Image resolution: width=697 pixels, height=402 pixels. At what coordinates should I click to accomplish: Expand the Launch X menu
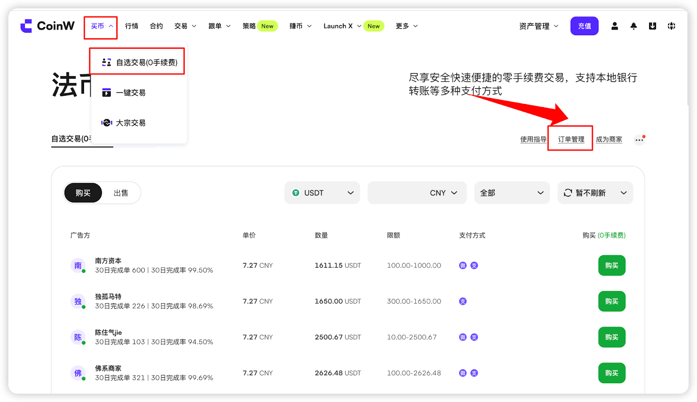point(342,26)
